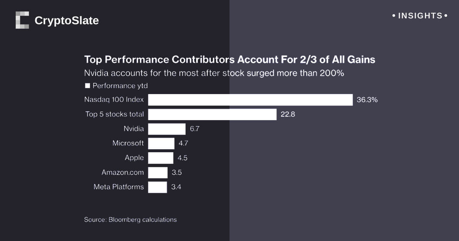Select the Meta Platforms axis label
This screenshot has height=241, width=459.
click(x=119, y=187)
